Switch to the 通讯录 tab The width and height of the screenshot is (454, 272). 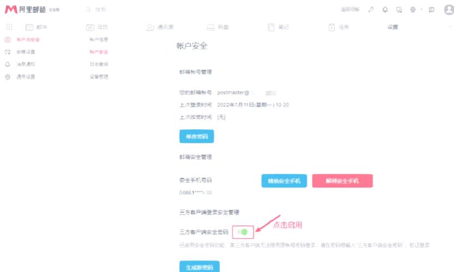(159, 27)
